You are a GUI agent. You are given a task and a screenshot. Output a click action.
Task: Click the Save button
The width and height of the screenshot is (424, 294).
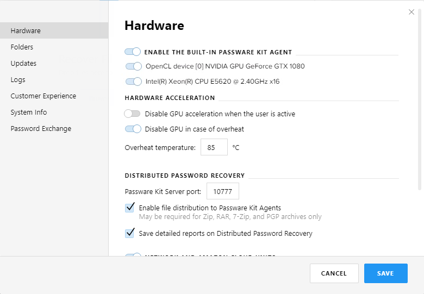click(x=385, y=273)
